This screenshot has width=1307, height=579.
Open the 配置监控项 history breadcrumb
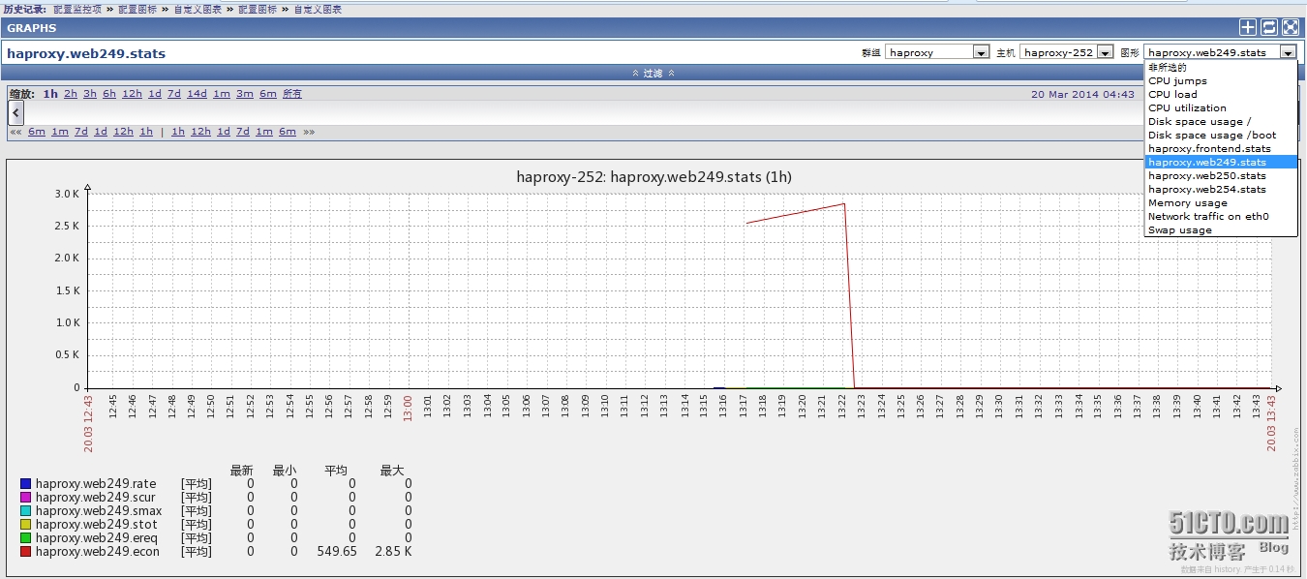[x=77, y=9]
